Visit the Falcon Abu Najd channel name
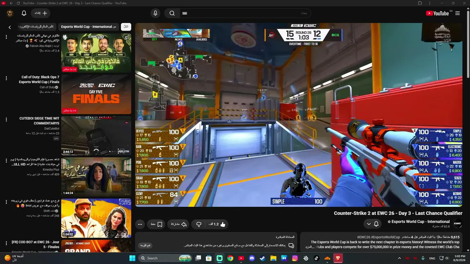This screenshot has width=470, height=264. [x=44, y=46]
